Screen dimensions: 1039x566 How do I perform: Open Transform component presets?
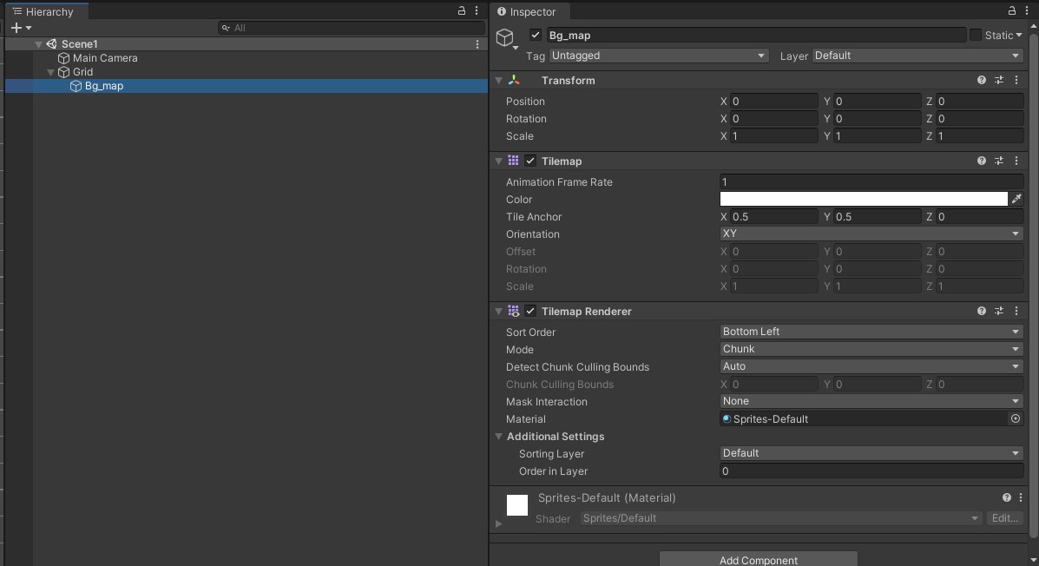pos(998,80)
